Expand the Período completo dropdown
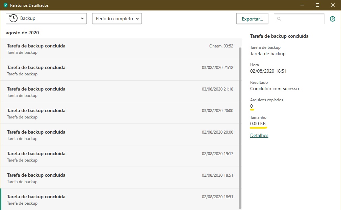The height and width of the screenshot is (210, 341). (x=117, y=19)
